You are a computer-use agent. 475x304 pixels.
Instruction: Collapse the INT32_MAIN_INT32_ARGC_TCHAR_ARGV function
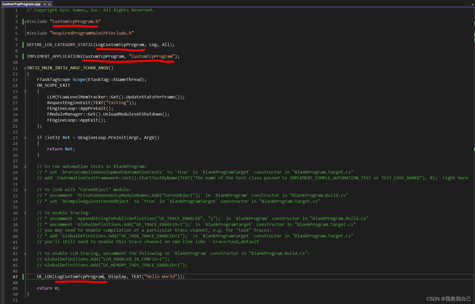[x=25, y=68]
